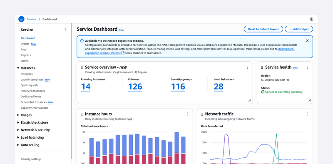The width and height of the screenshot is (333, 164).
Task: Select Events in the side navigation
Action: pyautogui.click(x=25, y=44)
